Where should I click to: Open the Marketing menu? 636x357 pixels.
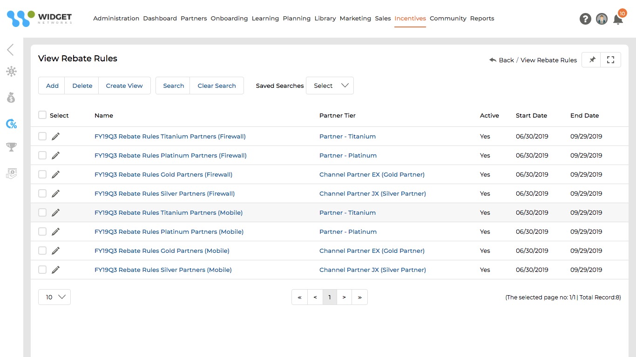point(355,19)
